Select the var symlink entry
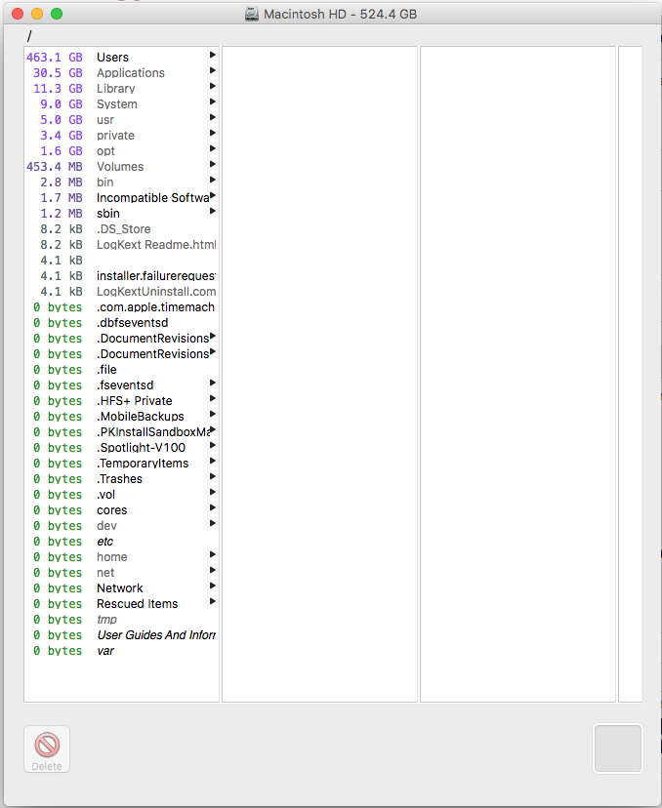 tap(105, 651)
